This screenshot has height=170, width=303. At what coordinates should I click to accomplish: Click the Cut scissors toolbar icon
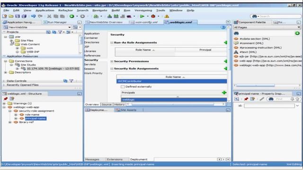point(49,17)
